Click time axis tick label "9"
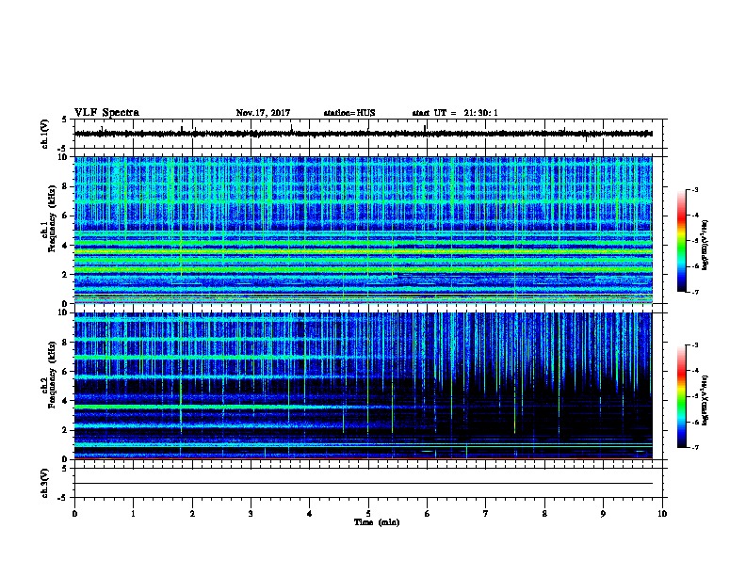Image resolution: width=746 pixels, height=576 pixels. (x=603, y=514)
